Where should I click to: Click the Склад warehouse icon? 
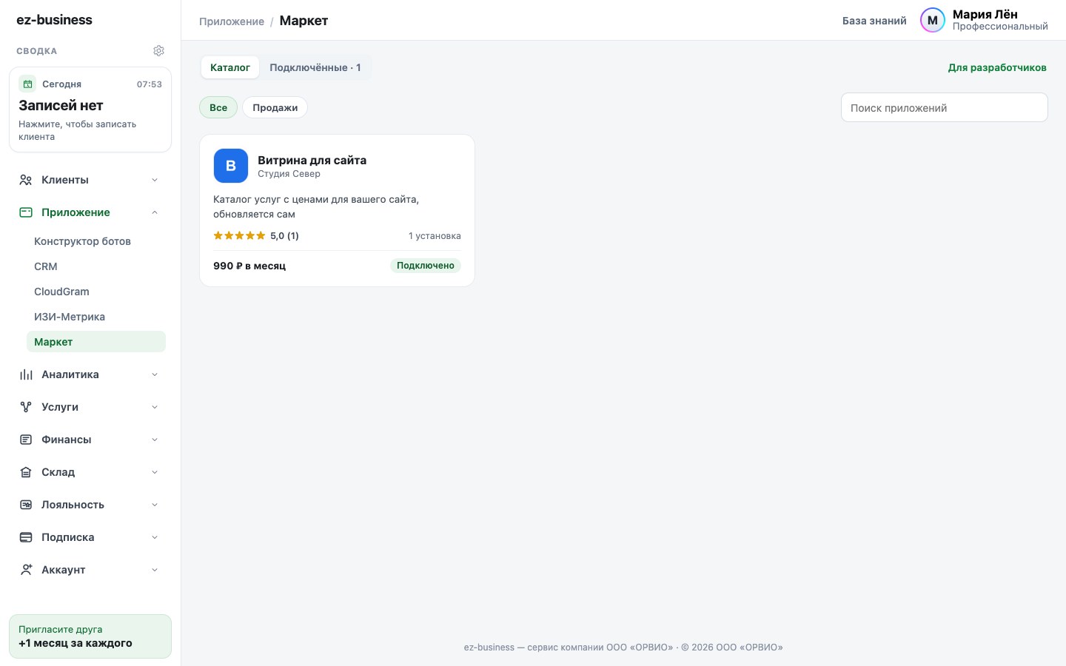26,472
